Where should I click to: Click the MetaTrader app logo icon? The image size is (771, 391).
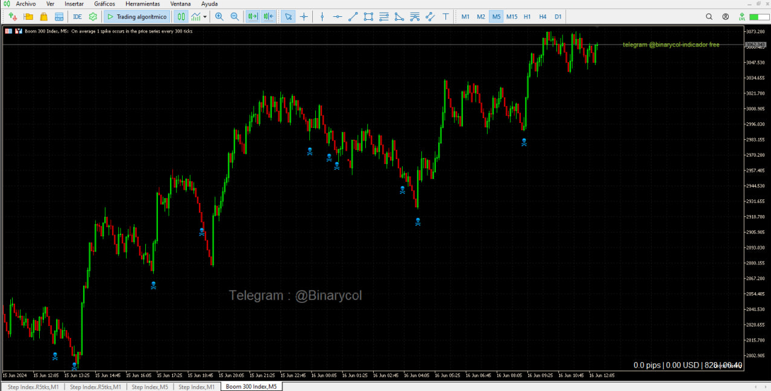coord(6,4)
